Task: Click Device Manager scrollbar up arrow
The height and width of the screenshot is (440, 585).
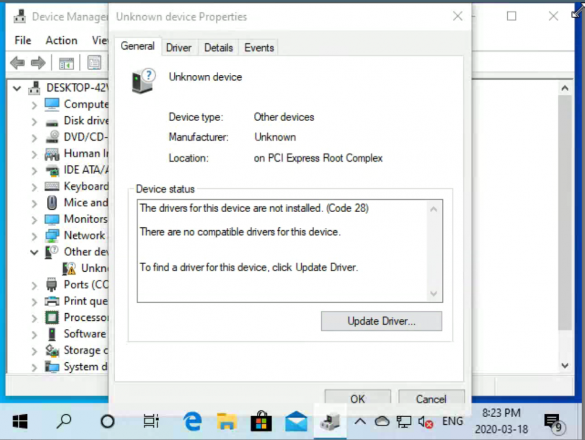Action: click(565, 88)
